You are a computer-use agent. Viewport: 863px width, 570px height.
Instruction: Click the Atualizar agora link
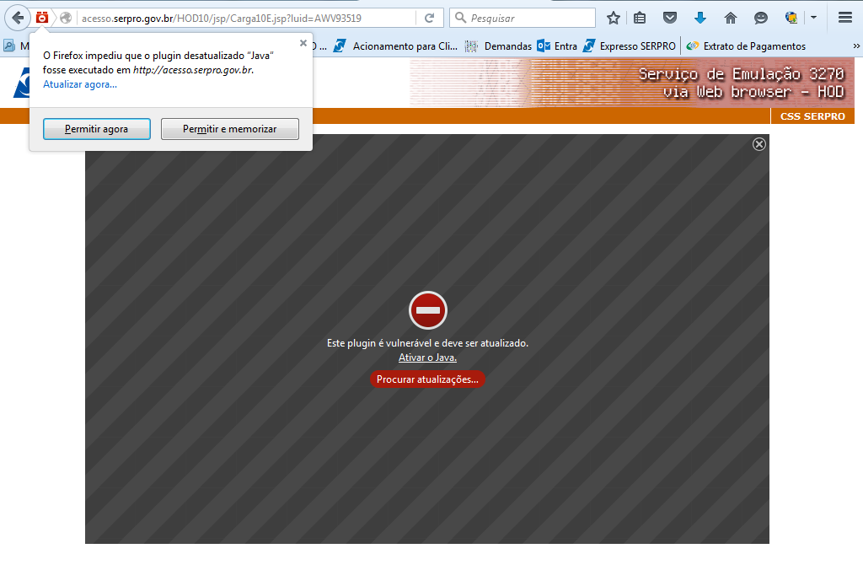pyautogui.click(x=80, y=84)
